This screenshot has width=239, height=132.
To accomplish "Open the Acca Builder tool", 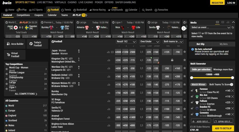I will pyautogui.click(x=15, y=44).
